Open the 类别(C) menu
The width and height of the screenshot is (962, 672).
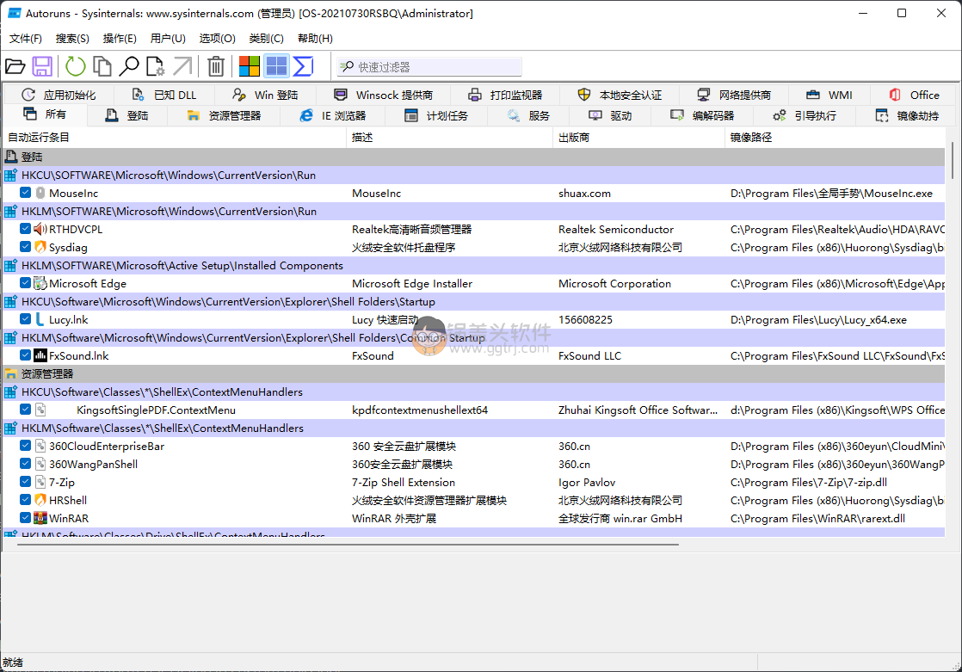[266, 38]
